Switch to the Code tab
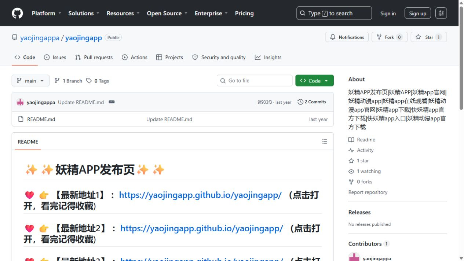Screen dimensions: 464x261 25,57
